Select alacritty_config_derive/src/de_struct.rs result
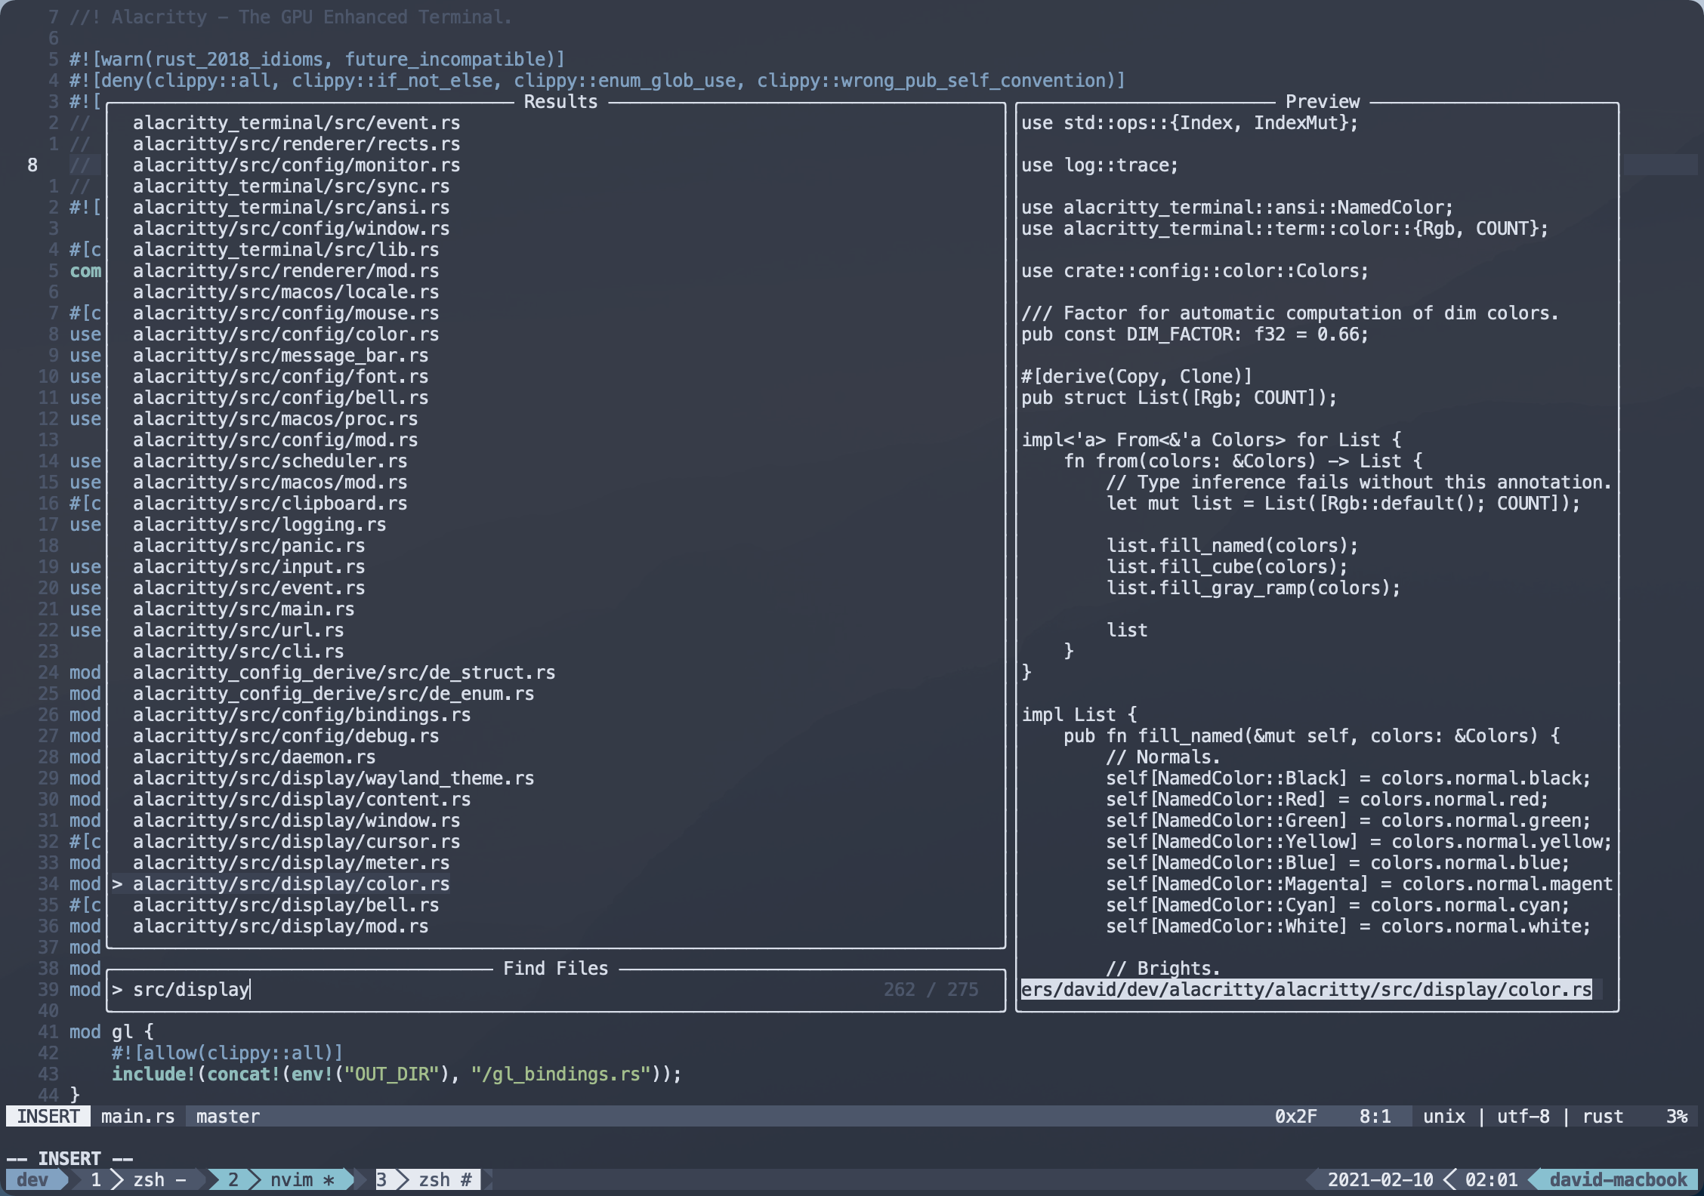Image resolution: width=1704 pixels, height=1196 pixels. pos(344,673)
